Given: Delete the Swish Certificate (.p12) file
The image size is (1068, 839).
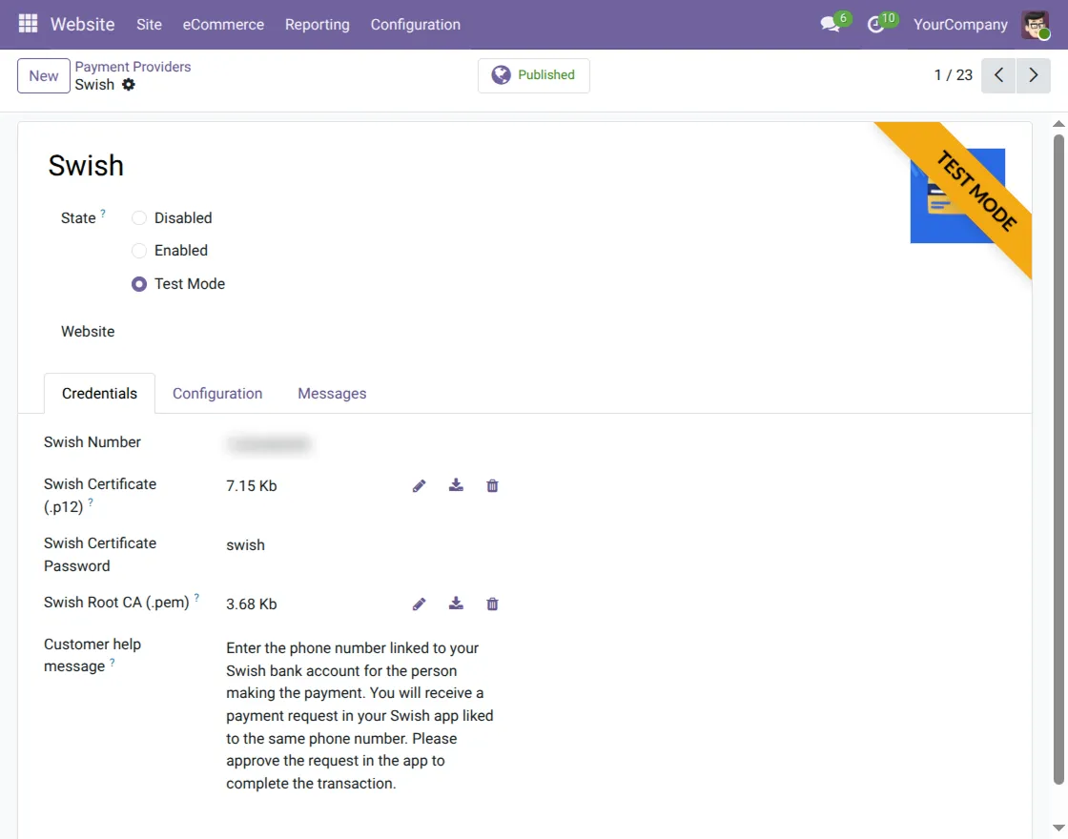Looking at the screenshot, I should pos(492,486).
